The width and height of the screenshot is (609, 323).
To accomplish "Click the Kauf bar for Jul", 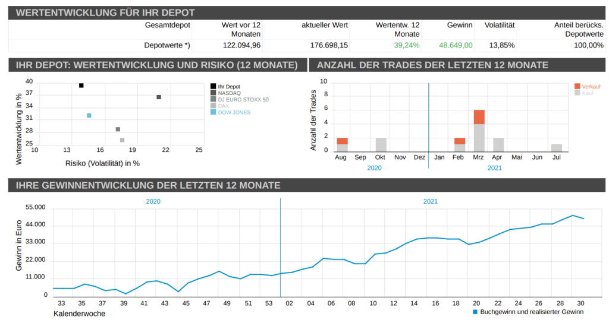I will pos(557,148).
